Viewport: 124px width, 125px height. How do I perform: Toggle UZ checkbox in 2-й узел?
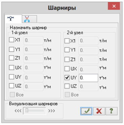pyautogui.click(x=67, y=86)
